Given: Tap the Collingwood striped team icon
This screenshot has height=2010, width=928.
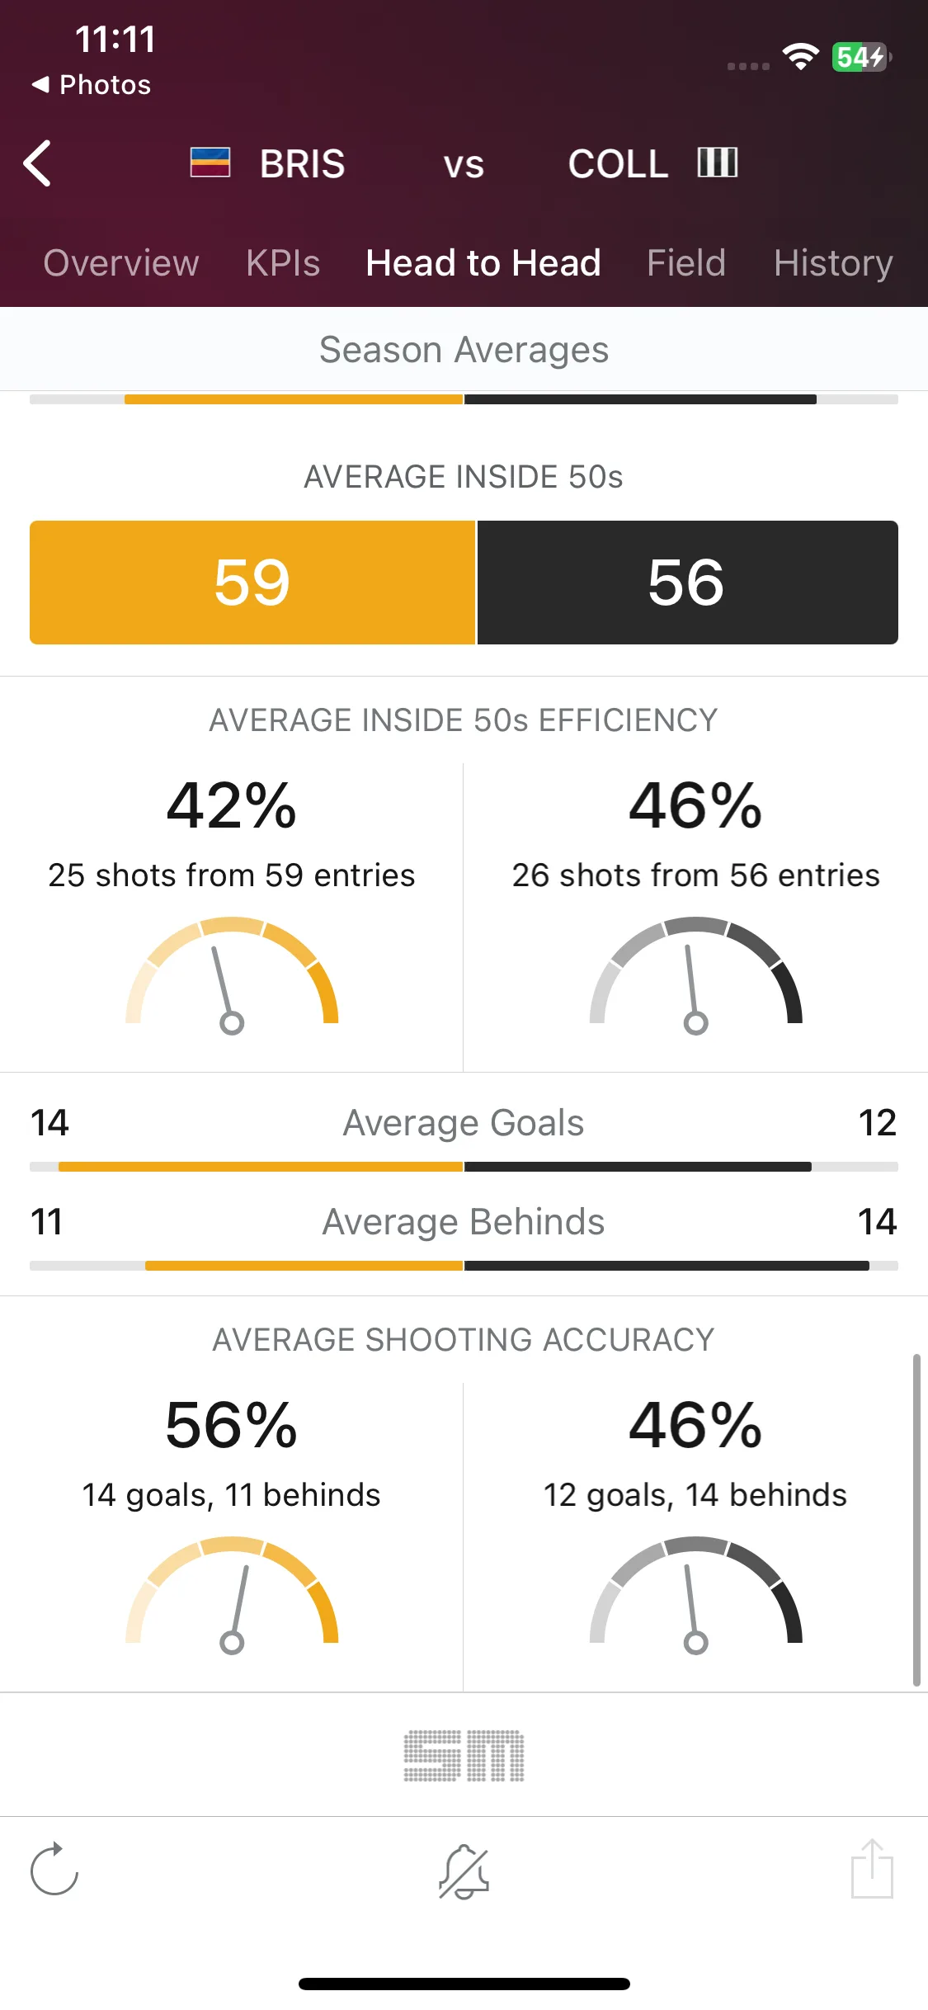Looking at the screenshot, I should (717, 163).
